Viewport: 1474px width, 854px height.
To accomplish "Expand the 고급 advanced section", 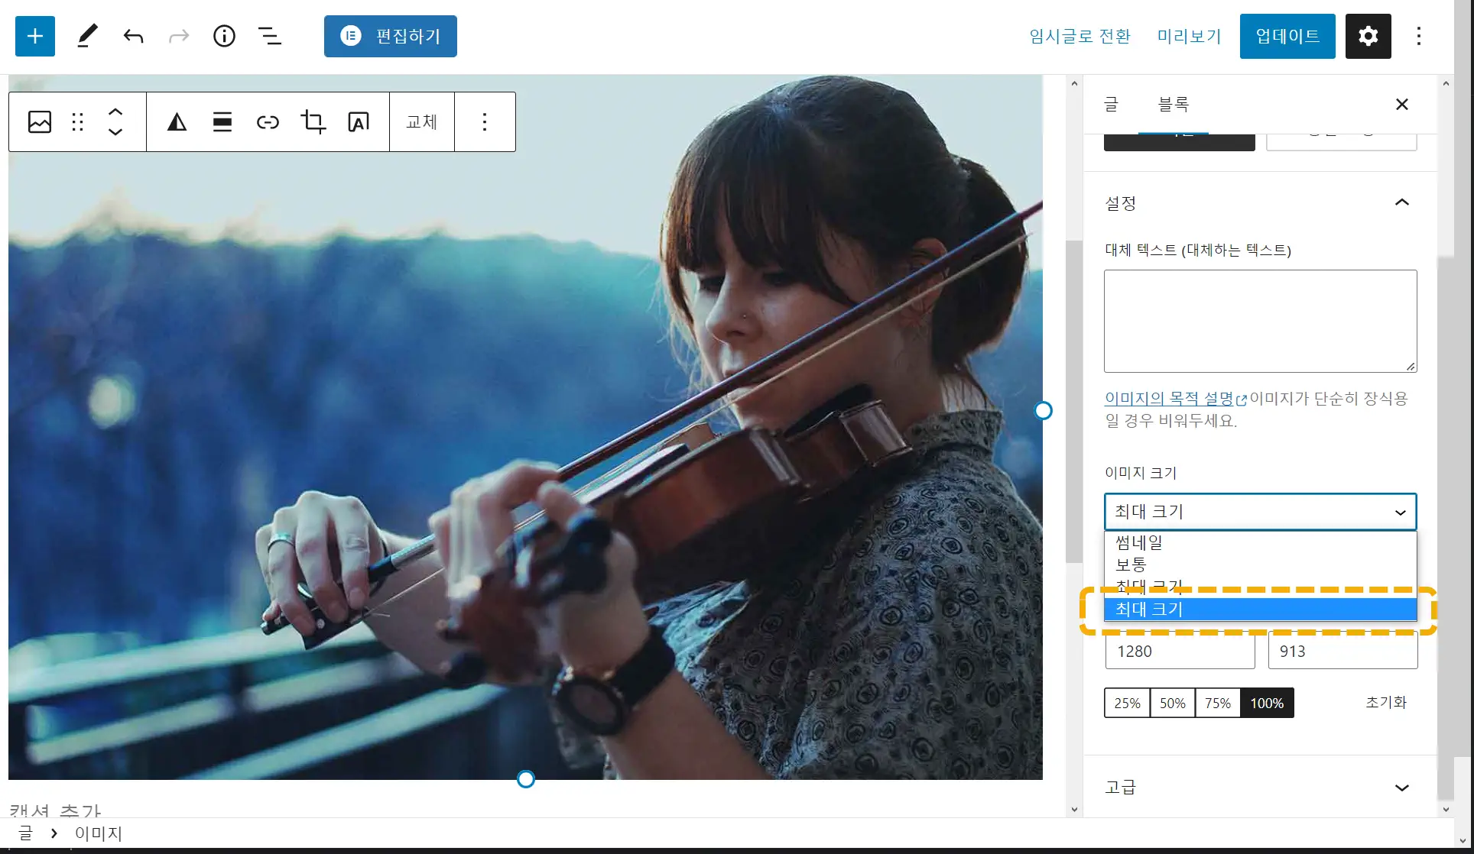I will (x=1401, y=788).
